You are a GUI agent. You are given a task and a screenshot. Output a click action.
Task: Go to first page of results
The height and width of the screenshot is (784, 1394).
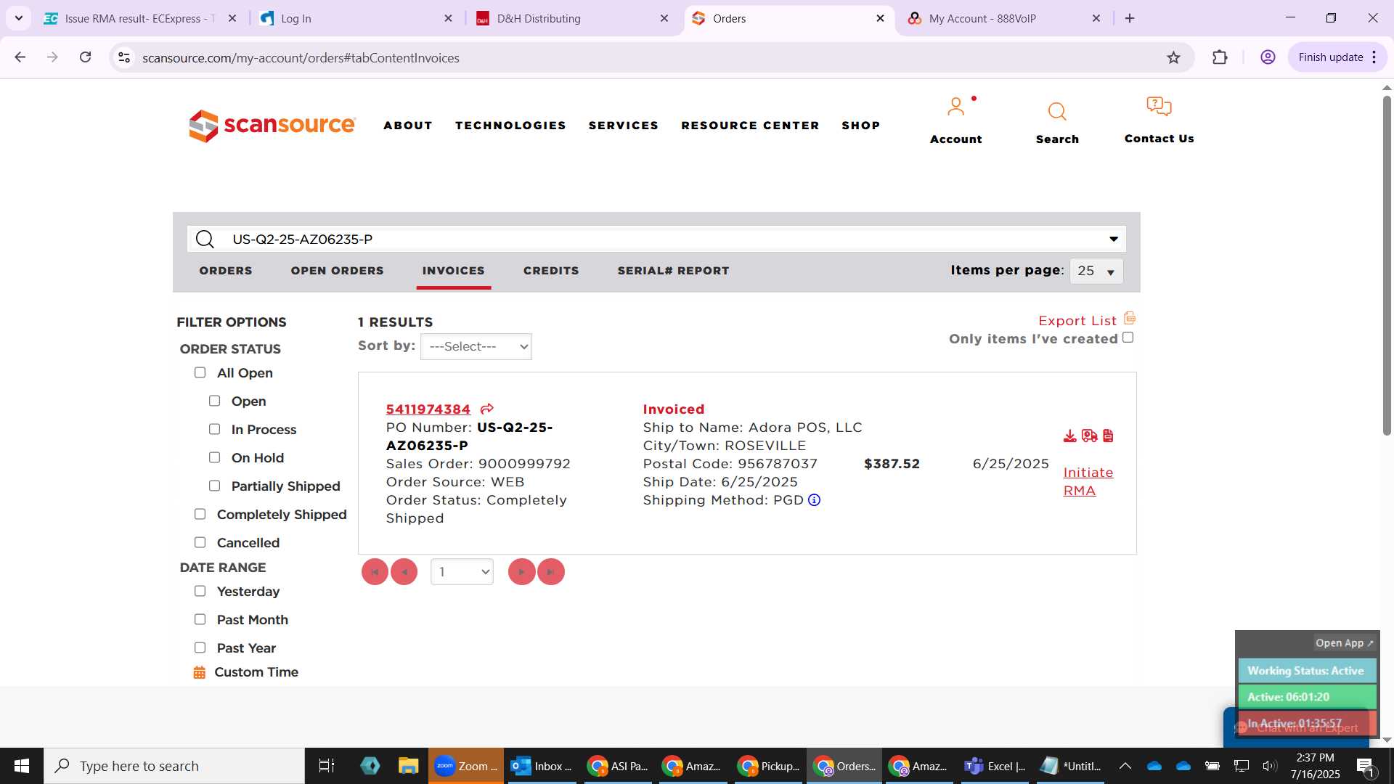point(375,572)
